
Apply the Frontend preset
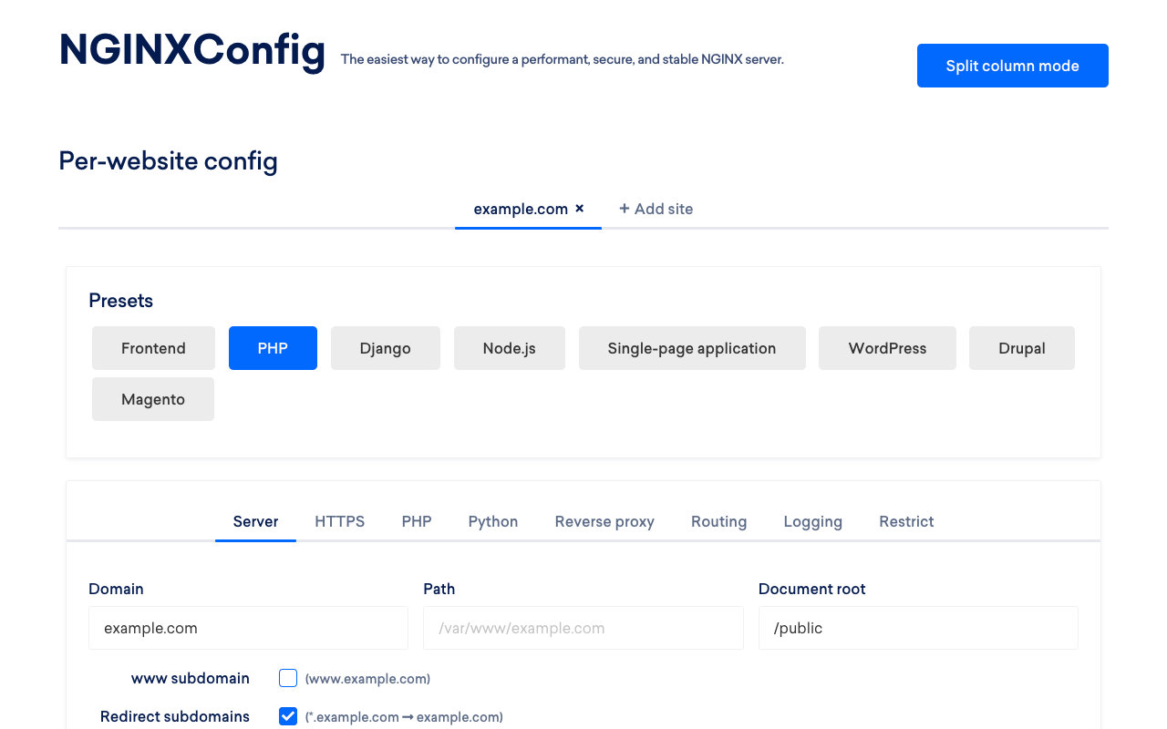click(x=152, y=348)
